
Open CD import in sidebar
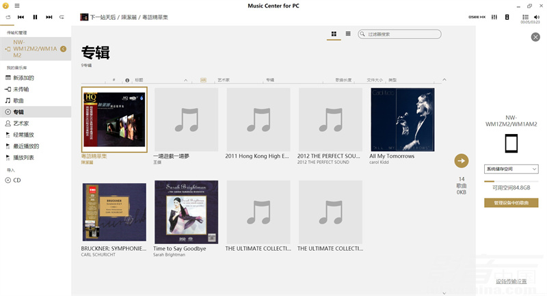click(16, 180)
